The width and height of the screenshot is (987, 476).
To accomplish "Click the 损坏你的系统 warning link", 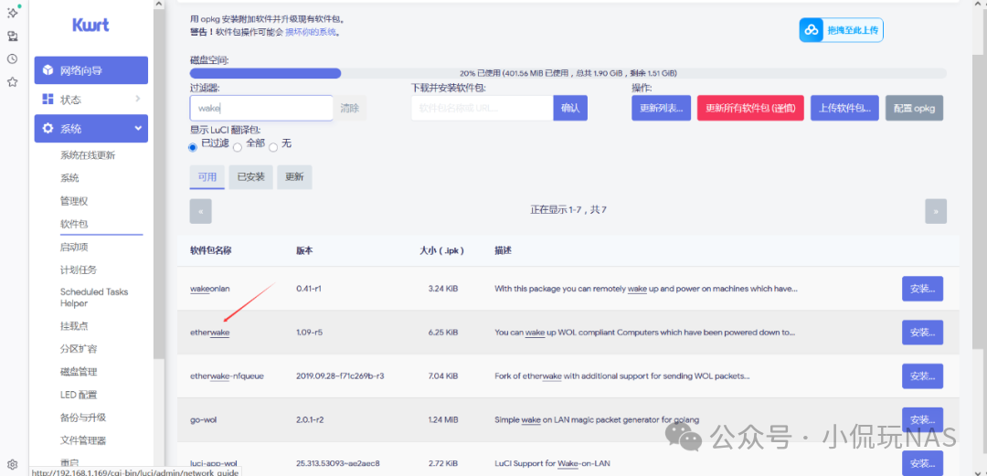I will point(312,31).
